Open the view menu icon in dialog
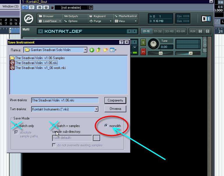The height and width of the screenshot is (176, 224). click(113, 50)
